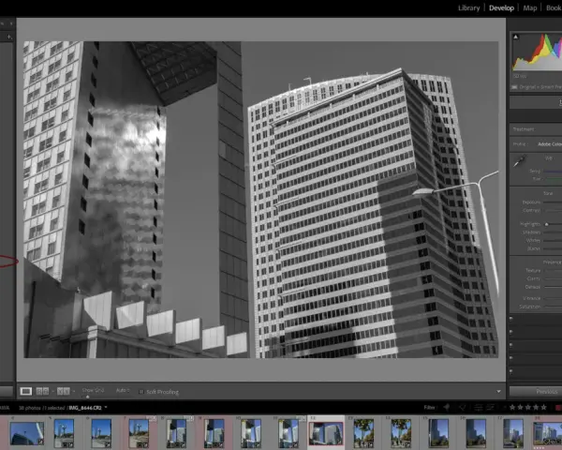
Task: Open the Book module tab
Action: point(554,7)
